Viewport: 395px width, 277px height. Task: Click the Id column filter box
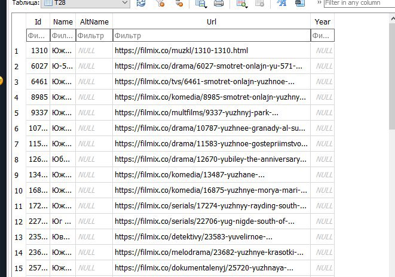point(38,35)
